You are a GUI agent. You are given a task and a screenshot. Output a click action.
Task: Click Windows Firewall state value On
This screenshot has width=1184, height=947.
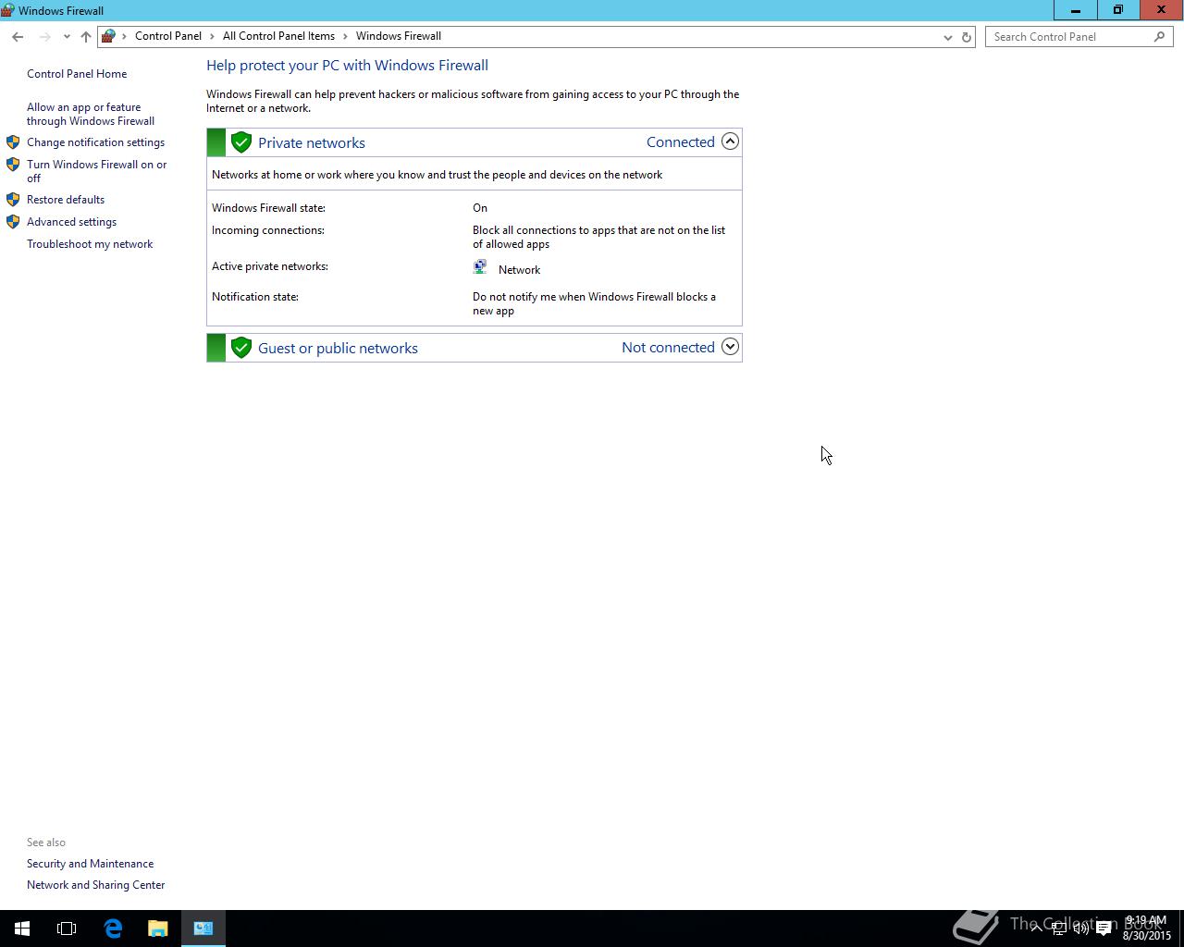click(480, 208)
